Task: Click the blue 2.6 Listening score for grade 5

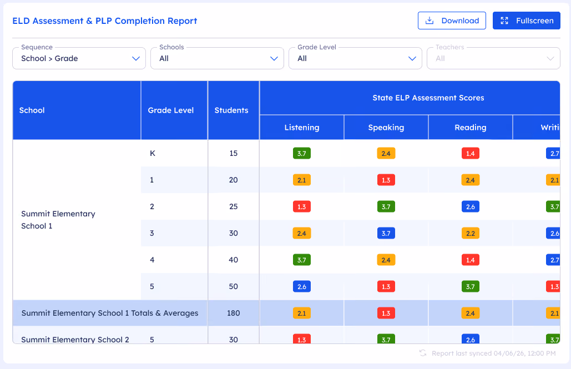Action: 301,286
